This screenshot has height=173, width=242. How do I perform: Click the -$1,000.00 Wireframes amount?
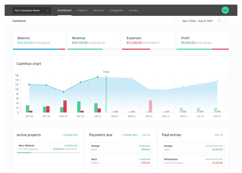[x=217, y=163]
